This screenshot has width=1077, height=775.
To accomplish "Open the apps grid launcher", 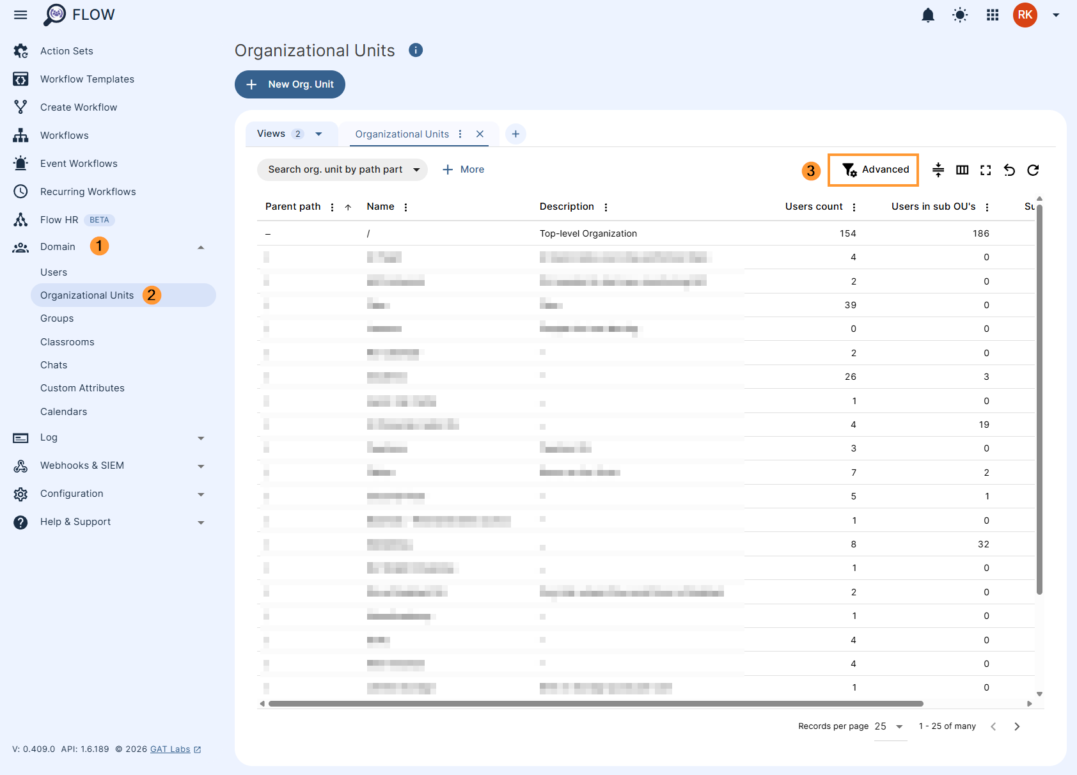I will pyautogui.click(x=992, y=15).
